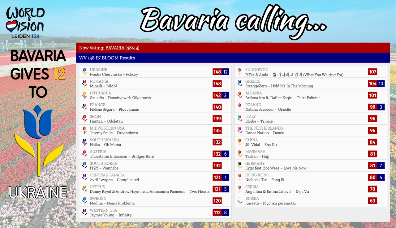
Task: Click the tulip icon beside POLAND
Action: 240,107
